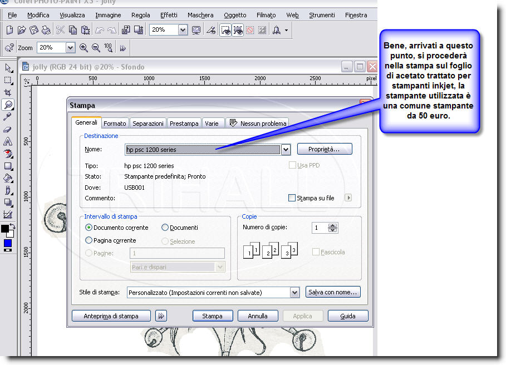The image size is (506, 365).
Task: Switch to the Prestampa tab
Action: (x=184, y=124)
